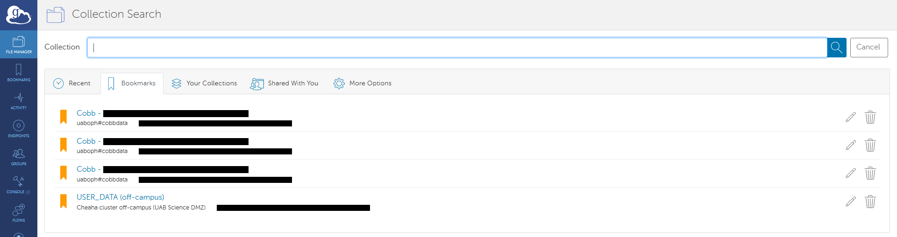Open the More Options tab
Screen dimensions: 897x237
(x=363, y=84)
